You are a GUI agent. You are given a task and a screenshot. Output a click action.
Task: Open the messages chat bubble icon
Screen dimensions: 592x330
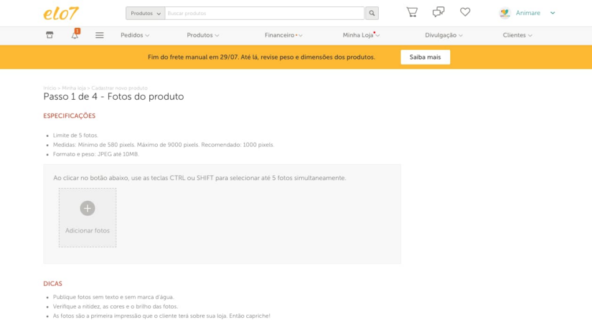[438, 12]
